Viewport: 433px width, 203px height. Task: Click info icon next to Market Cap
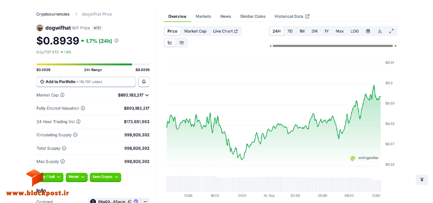[x=63, y=95]
